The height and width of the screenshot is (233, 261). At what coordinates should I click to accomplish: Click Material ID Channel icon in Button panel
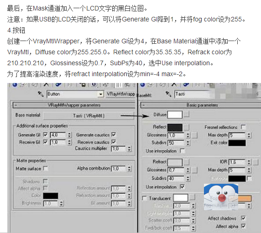pyautogui.click(x=94, y=85)
